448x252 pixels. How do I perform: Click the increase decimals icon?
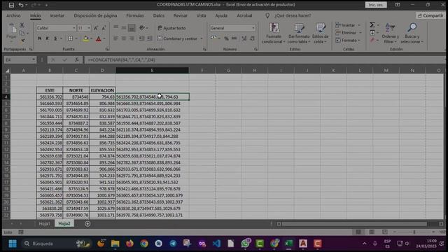(244, 38)
